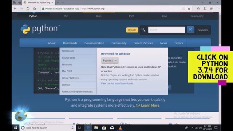Viewport: 233px width, 131px height.
Task: Open the Events menu
Action: [x=179, y=43]
